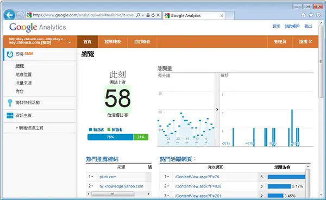Switch to the 自訂報表 tab

142,42
